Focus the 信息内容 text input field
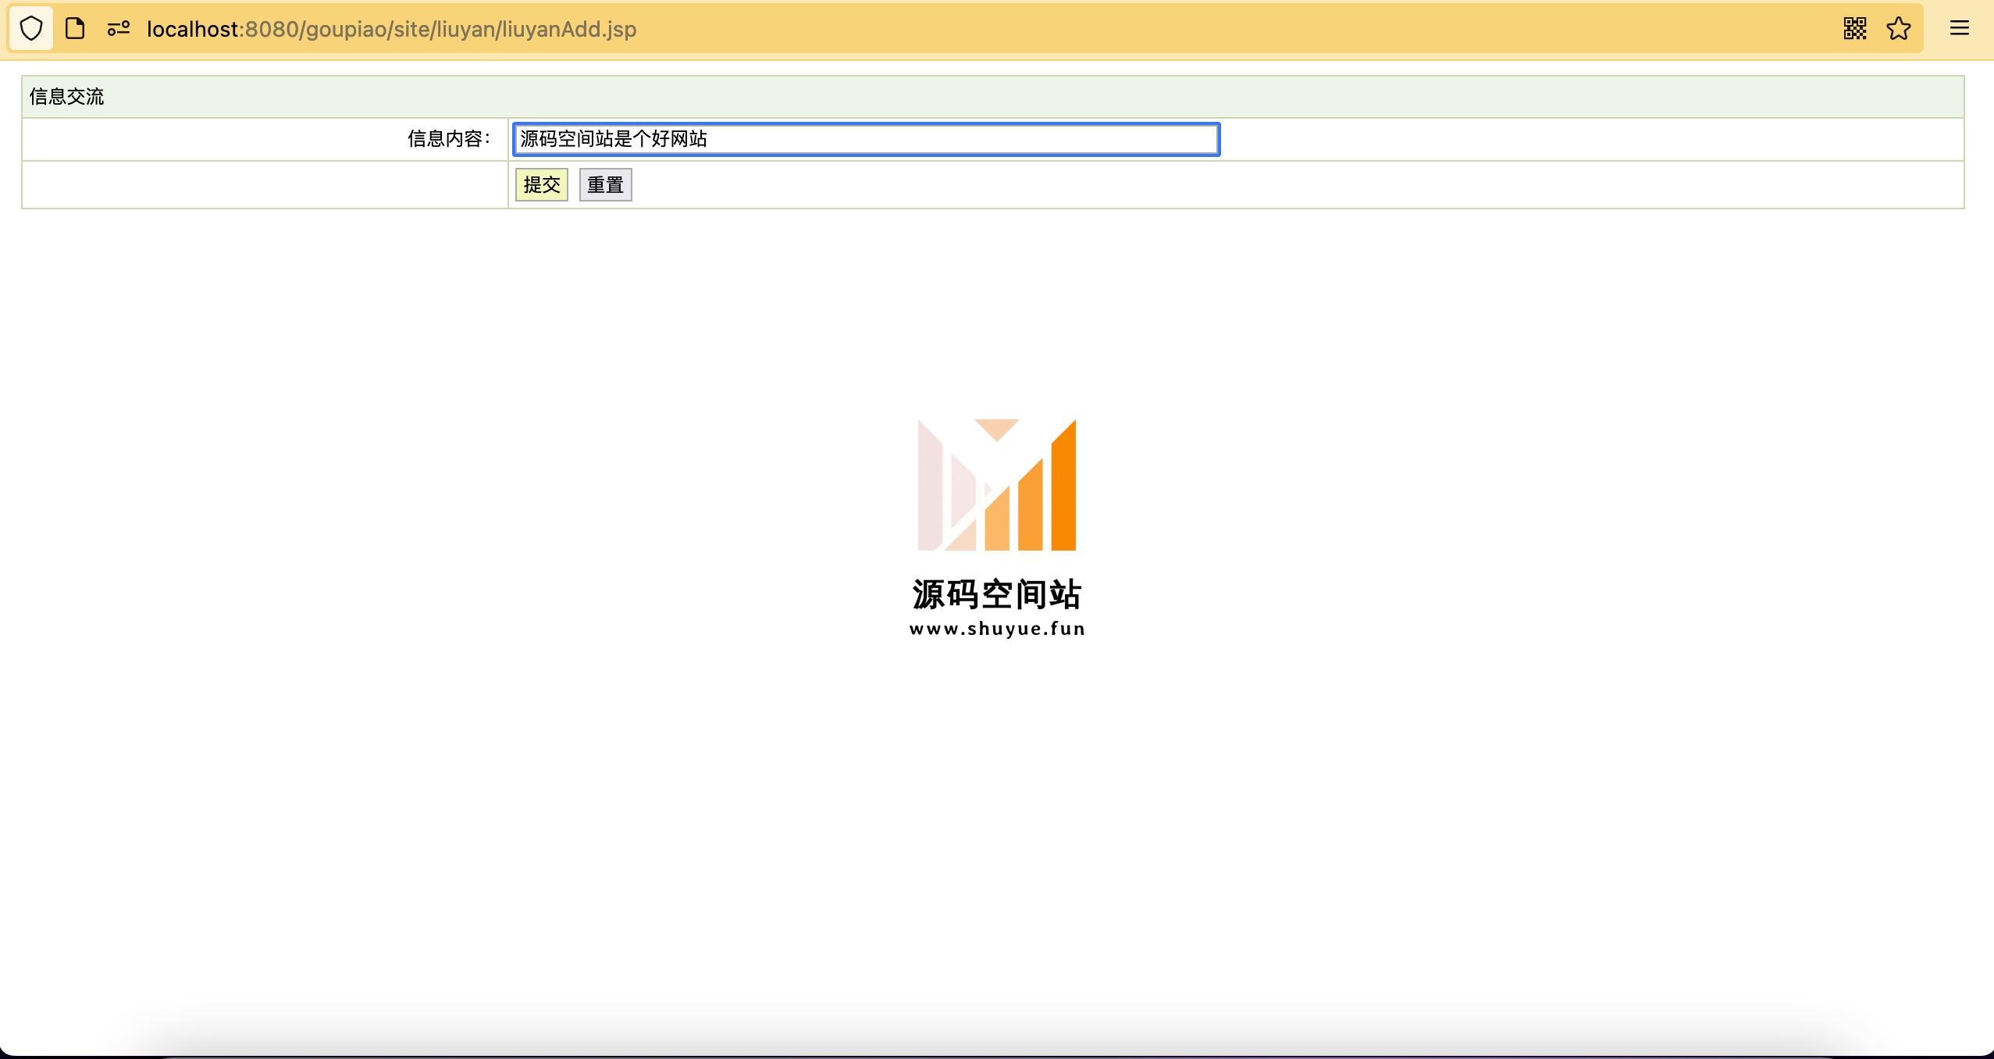The width and height of the screenshot is (1994, 1059). pyautogui.click(x=867, y=139)
